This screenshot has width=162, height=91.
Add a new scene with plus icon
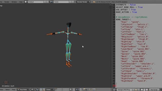coord(70,2)
